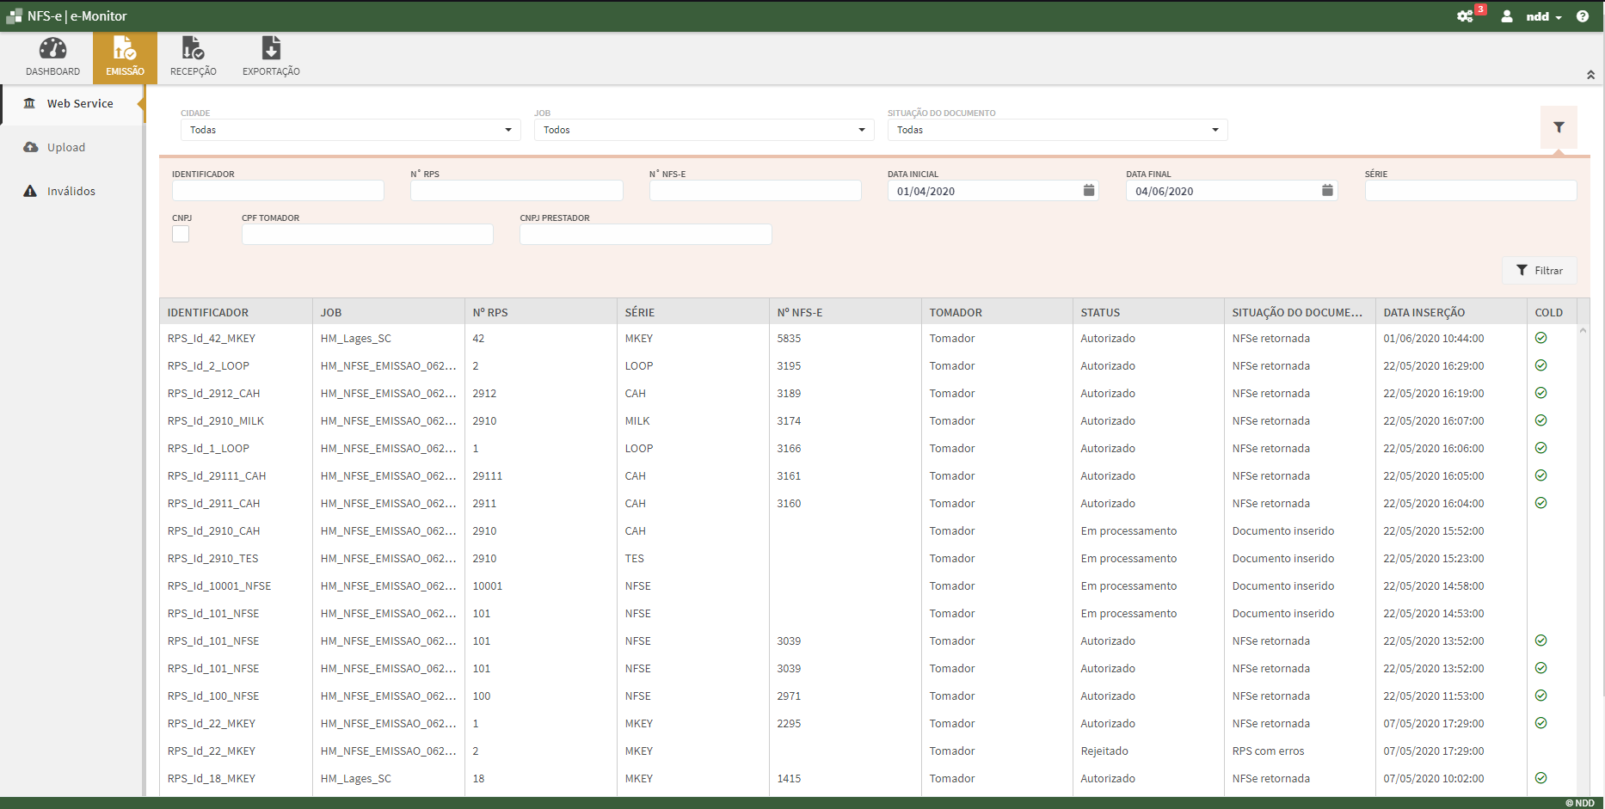1605x809 pixels.
Task: Click the green COLD check for RPS_Id_42_MKEY
Action: tap(1540, 338)
